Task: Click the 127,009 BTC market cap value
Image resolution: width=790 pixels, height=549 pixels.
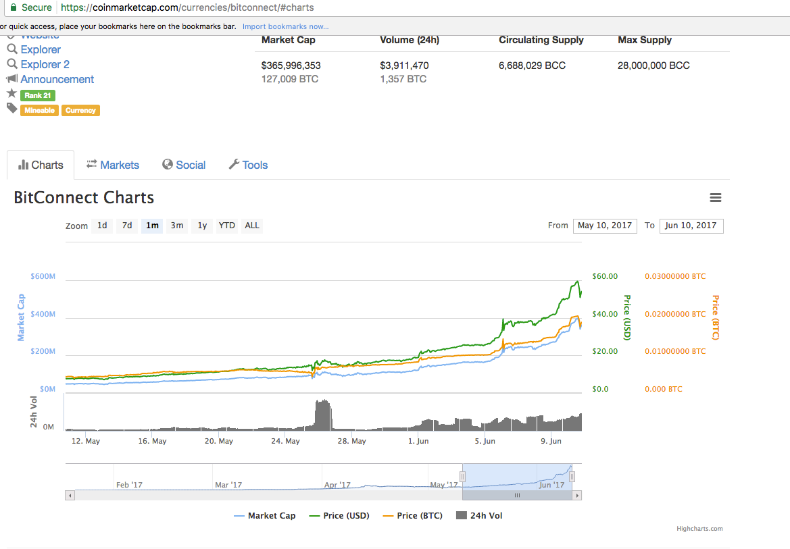Action: 290,79
